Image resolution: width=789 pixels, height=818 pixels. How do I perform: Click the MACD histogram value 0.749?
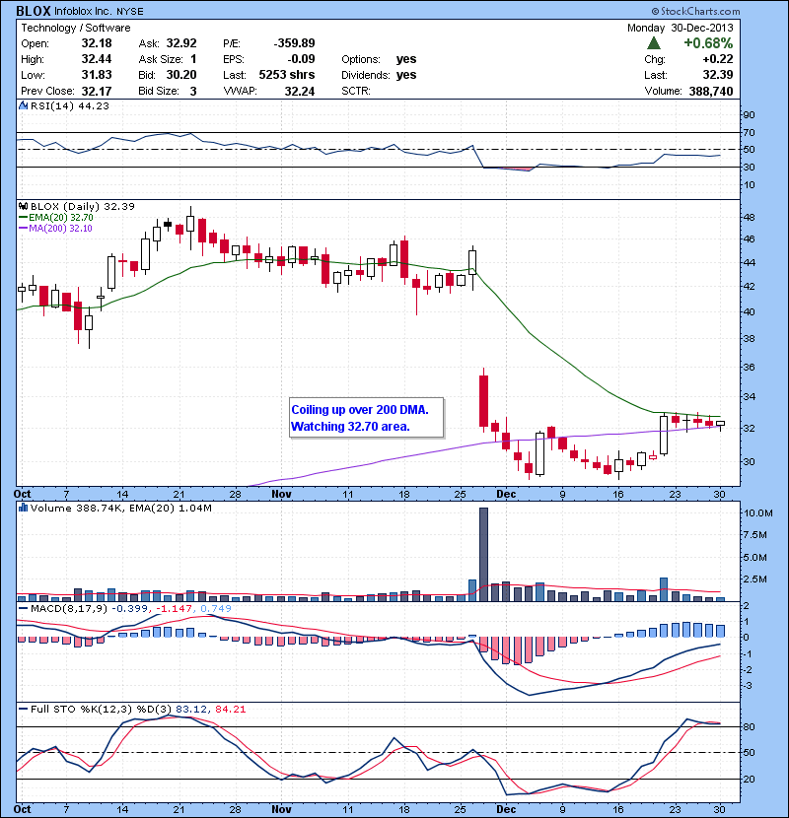point(216,609)
